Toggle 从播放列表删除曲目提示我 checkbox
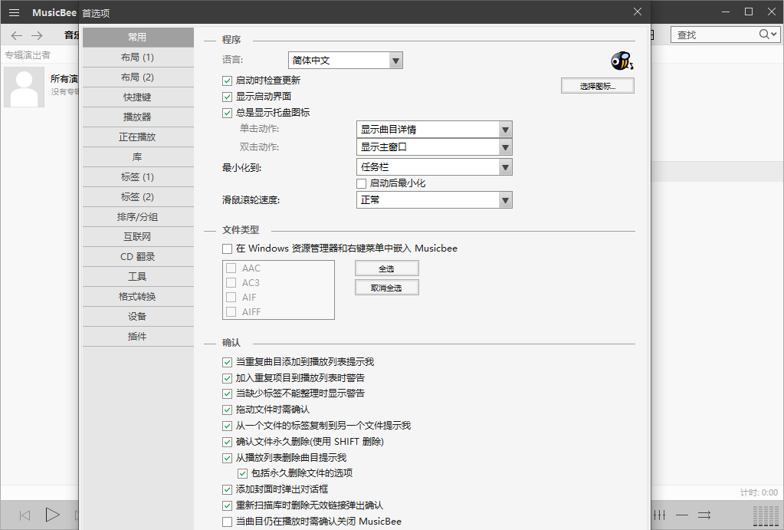This screenshot has width=784, height=530. pyautogui.click(x=227, y=458)
